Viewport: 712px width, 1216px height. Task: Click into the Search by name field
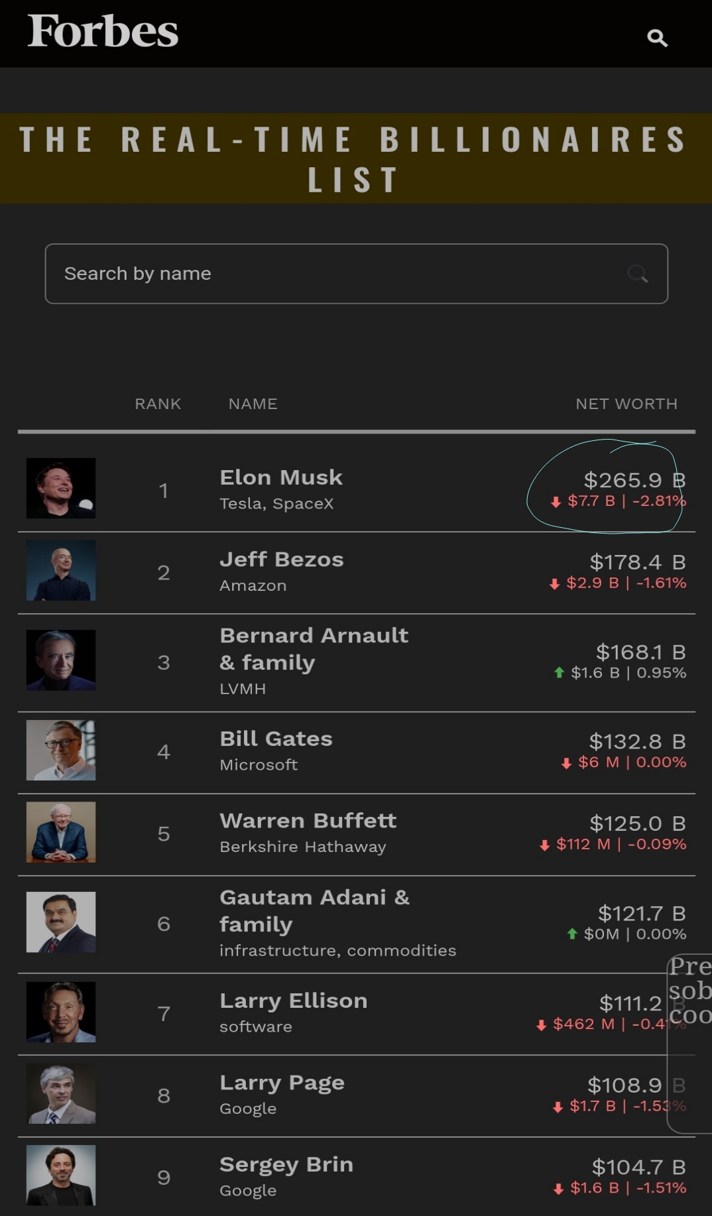pos(331,274)
